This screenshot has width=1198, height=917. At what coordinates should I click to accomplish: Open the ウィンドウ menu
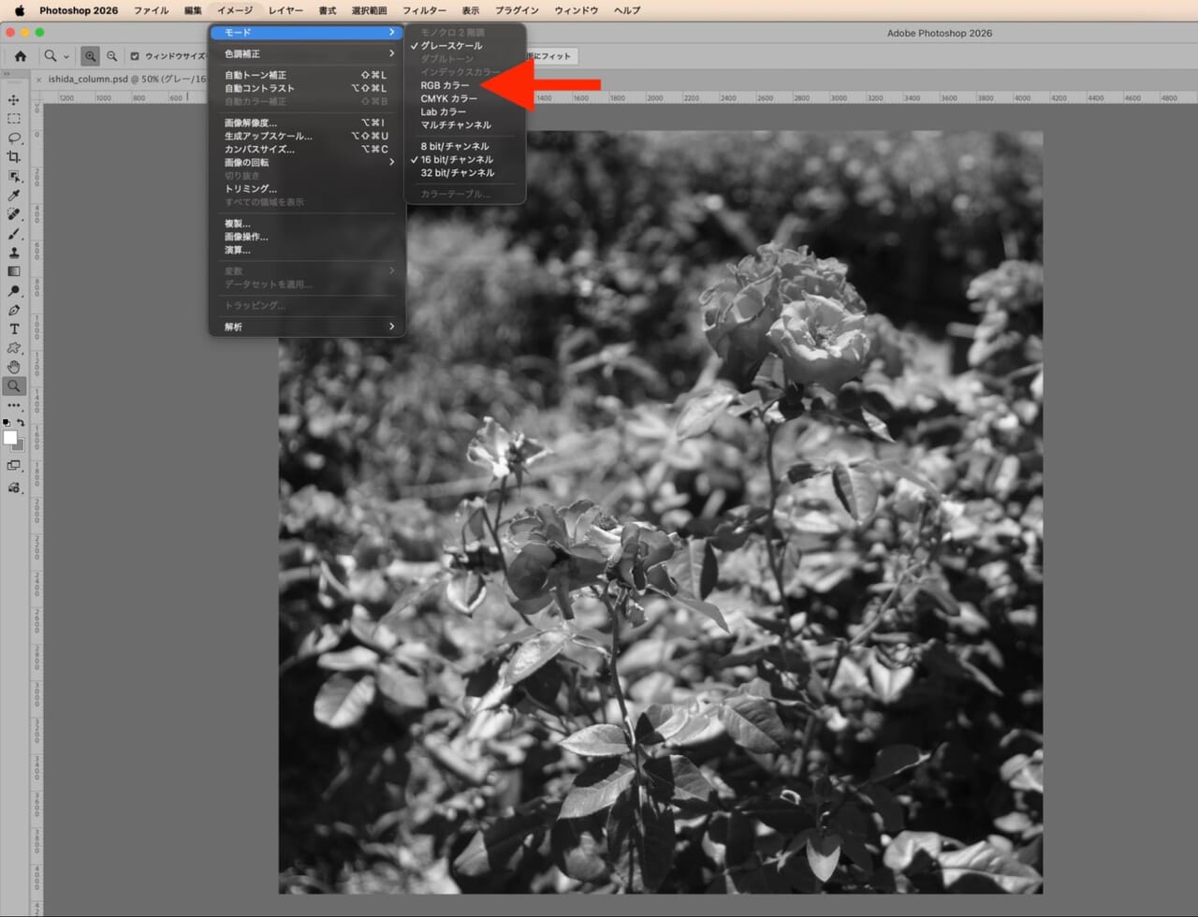coord(576,10)
